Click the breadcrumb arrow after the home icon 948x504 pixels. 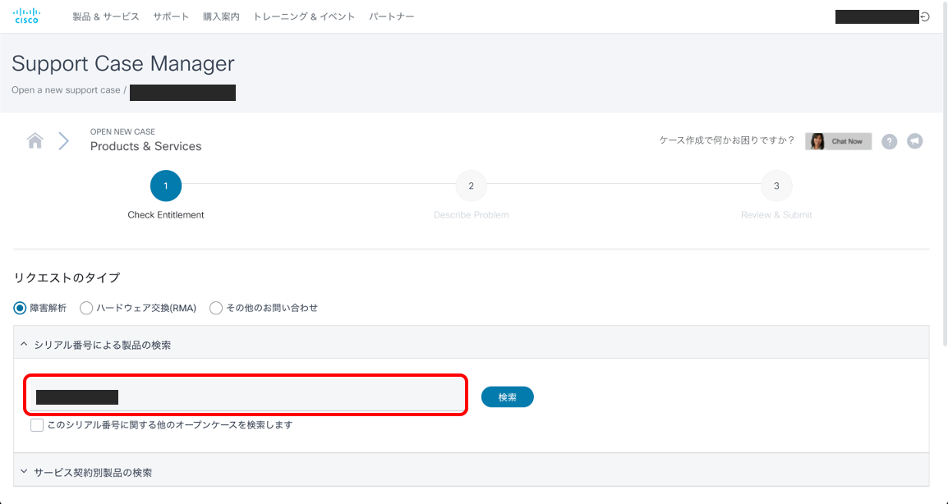coord(63,140)
